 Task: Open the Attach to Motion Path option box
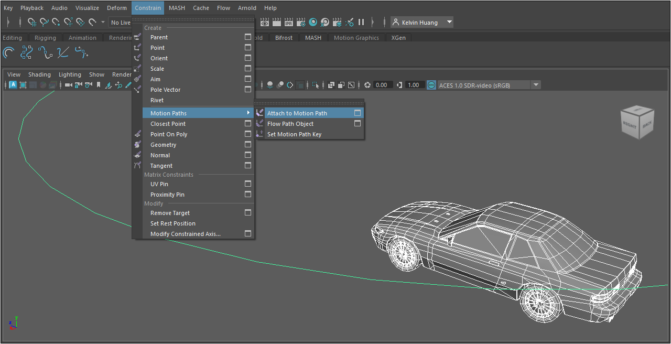click(358, 113)
